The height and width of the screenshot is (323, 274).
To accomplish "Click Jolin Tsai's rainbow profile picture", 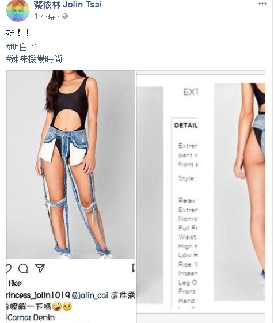I will [18, 10].
